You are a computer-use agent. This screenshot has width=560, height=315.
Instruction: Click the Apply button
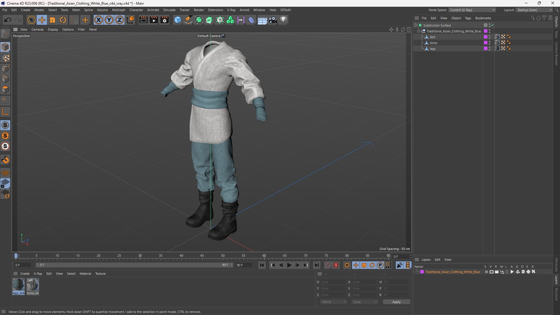click(x=396, y=302)
